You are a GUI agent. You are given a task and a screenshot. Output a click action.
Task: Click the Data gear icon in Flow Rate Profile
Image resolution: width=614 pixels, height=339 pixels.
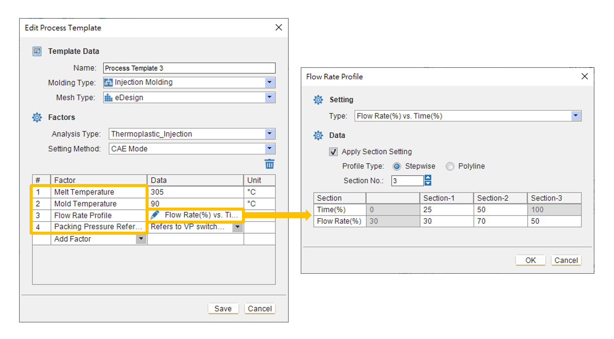coord(318,135)
